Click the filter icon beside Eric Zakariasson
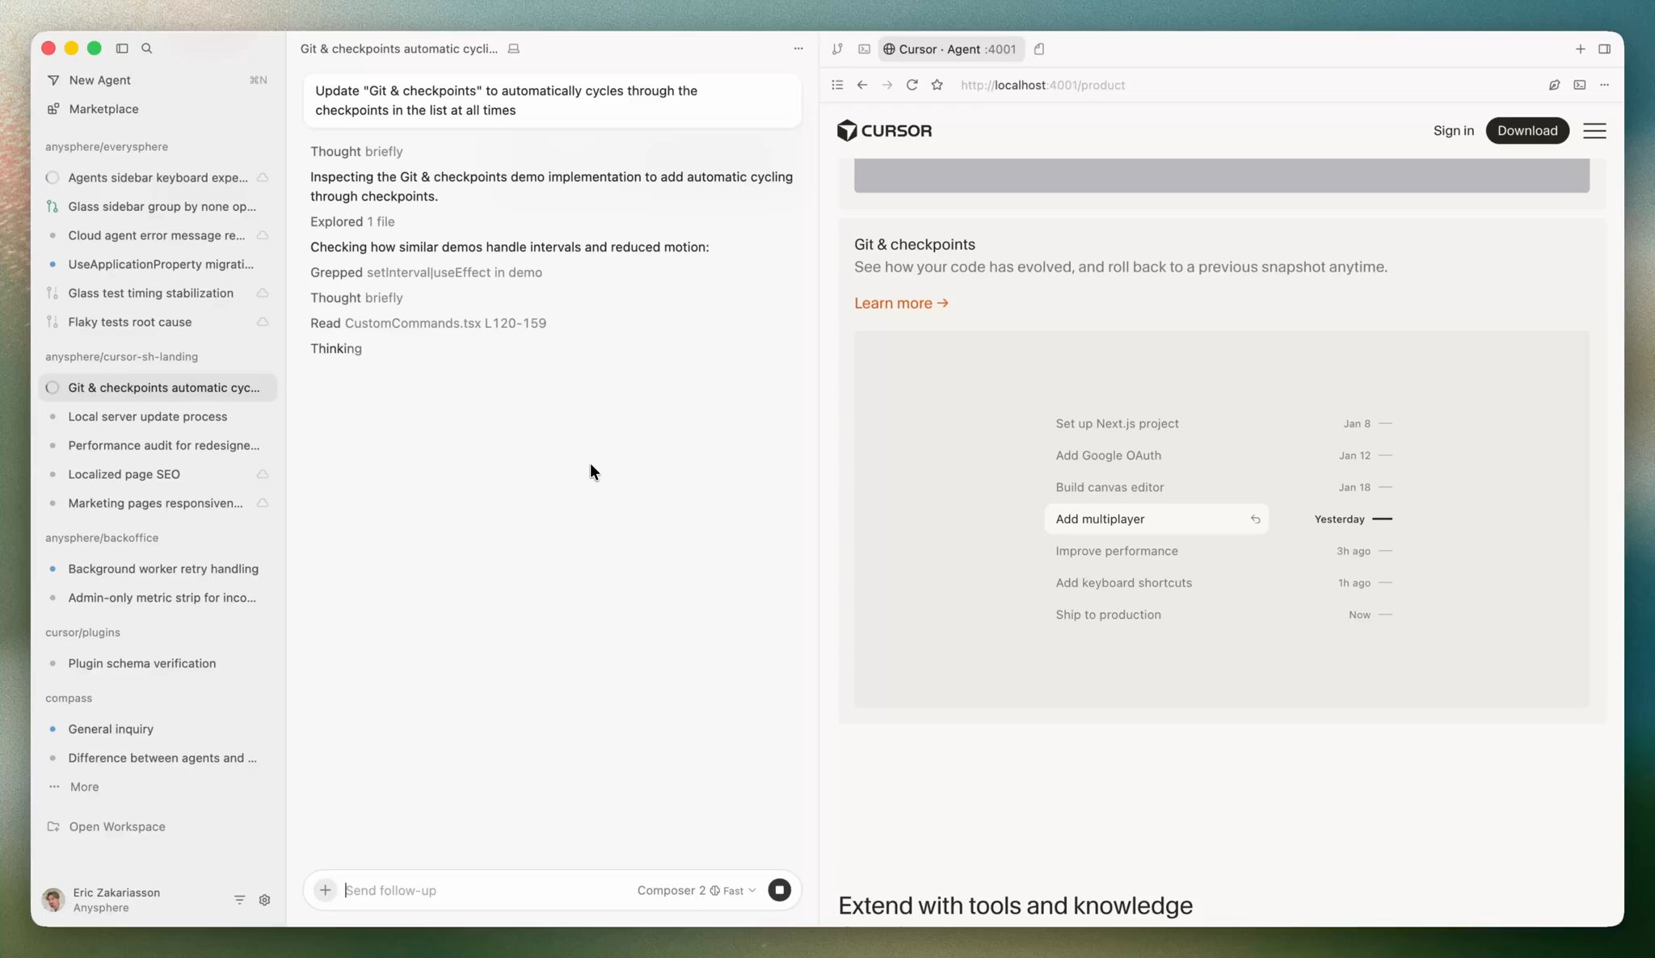The image size is (1655, 958). coord(239,900)
